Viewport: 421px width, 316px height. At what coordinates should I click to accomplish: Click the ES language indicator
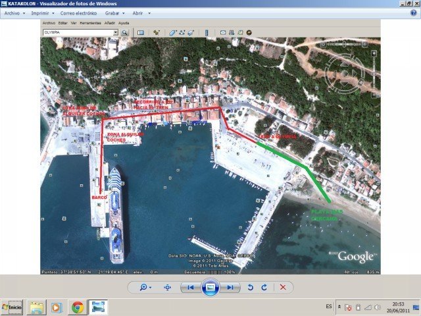point(329,307)
